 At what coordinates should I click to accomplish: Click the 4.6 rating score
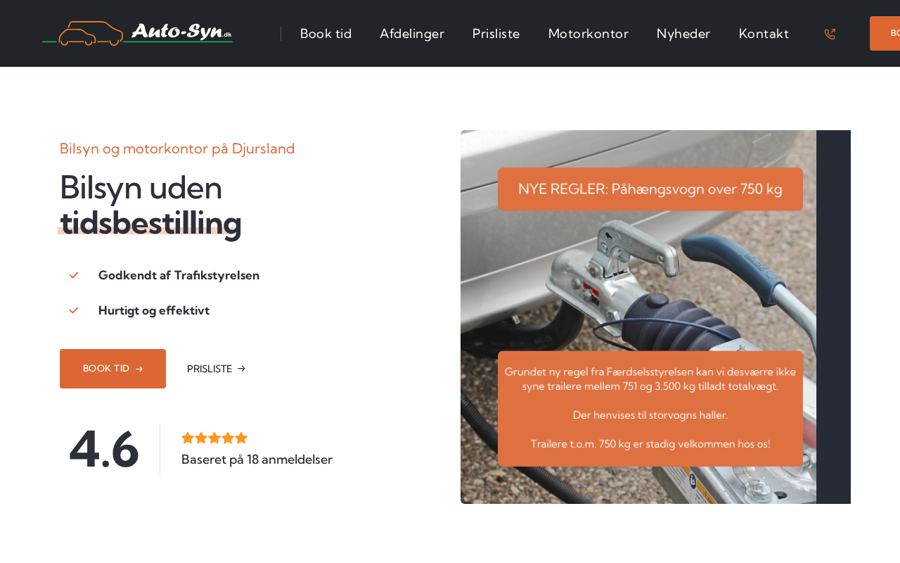104,449
